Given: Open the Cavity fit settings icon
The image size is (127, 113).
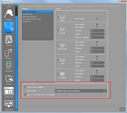Looking at the screenshot, I should tap(9, 40).
